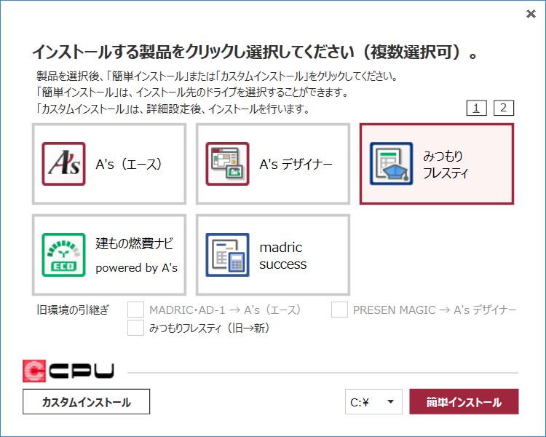Choose the A's (エース) label text

coord(128,164)
